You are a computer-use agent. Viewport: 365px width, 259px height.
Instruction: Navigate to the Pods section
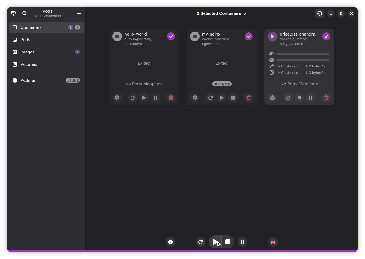(x=25, y=39)
